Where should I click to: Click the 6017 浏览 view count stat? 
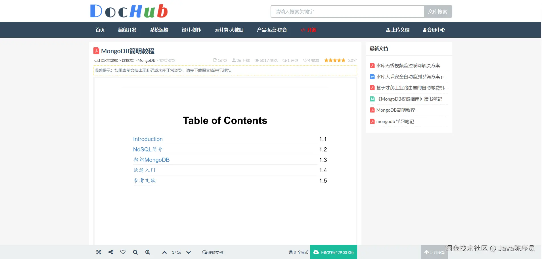[266, 60]
